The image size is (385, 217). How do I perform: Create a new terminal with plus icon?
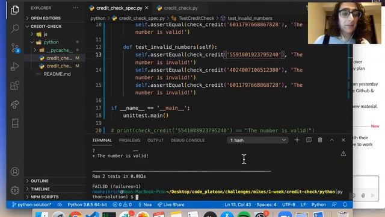[x=297, y=140]
